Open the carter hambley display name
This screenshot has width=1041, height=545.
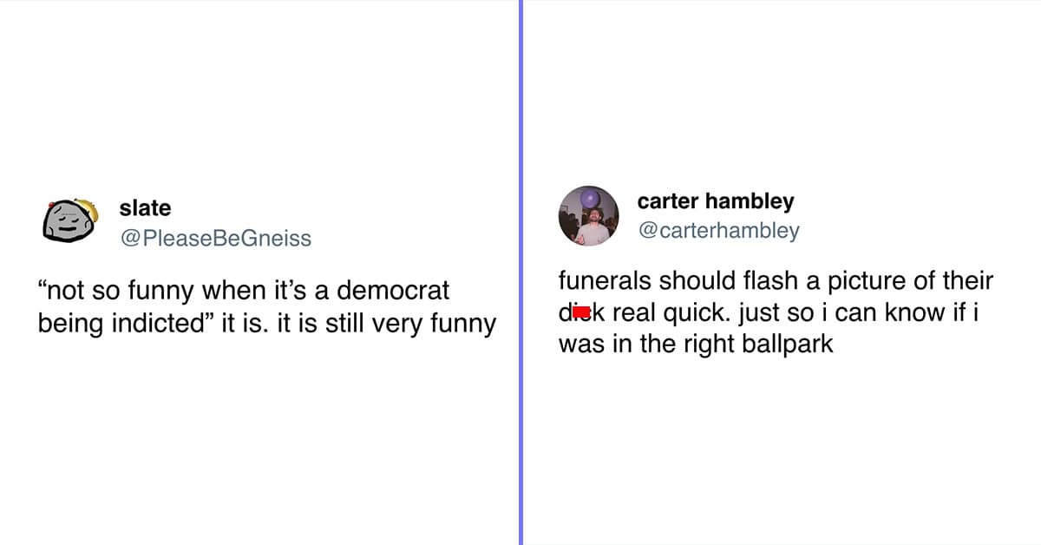[715, 201]
